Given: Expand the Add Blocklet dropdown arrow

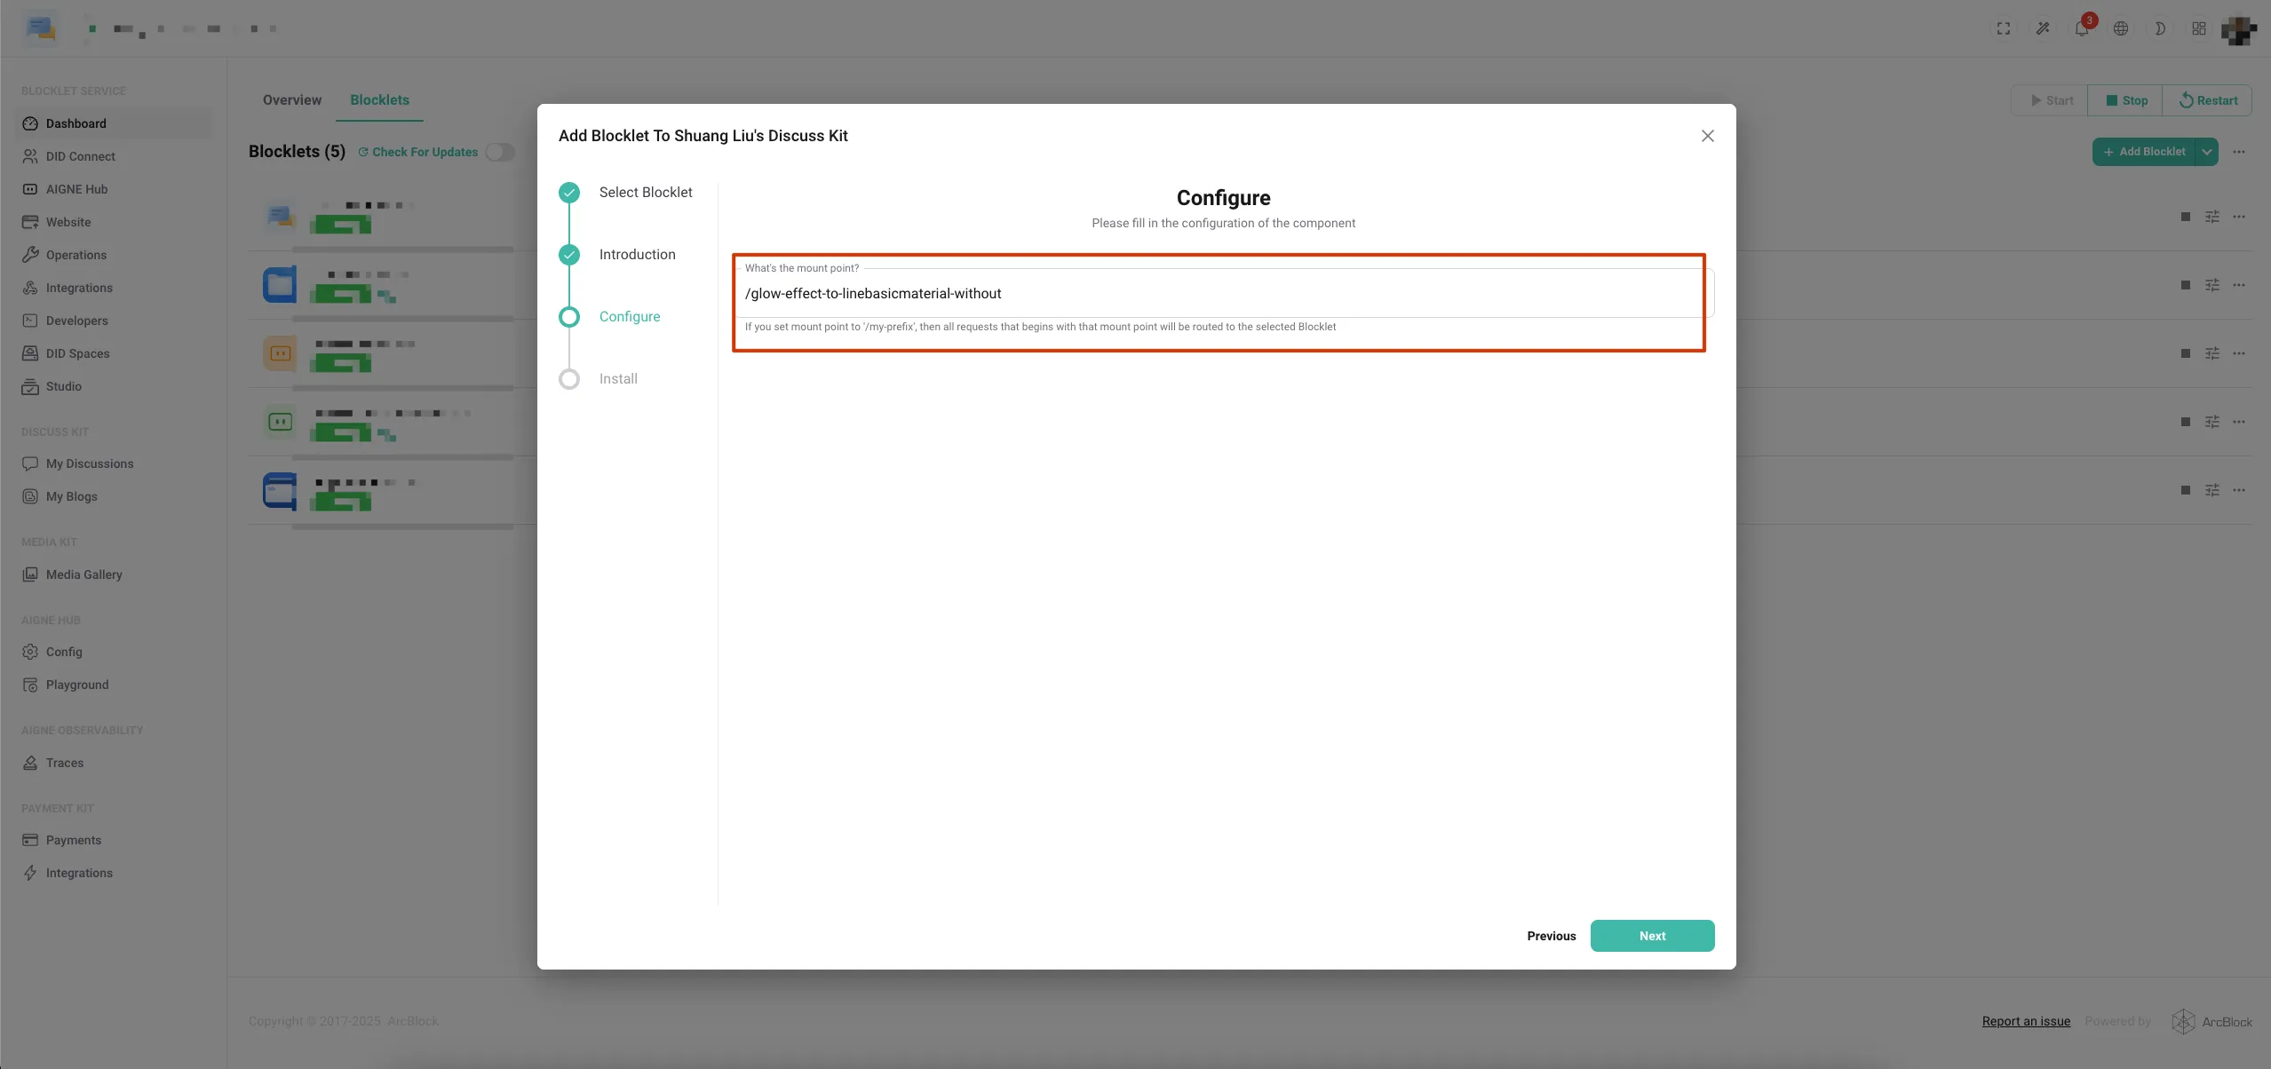Looking at the screenshot, I should pos(2207,152).
